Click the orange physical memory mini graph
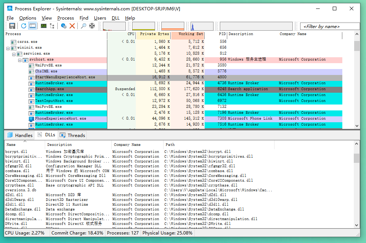The width and height of the screenshot is (366, 243). pos(173,26)
